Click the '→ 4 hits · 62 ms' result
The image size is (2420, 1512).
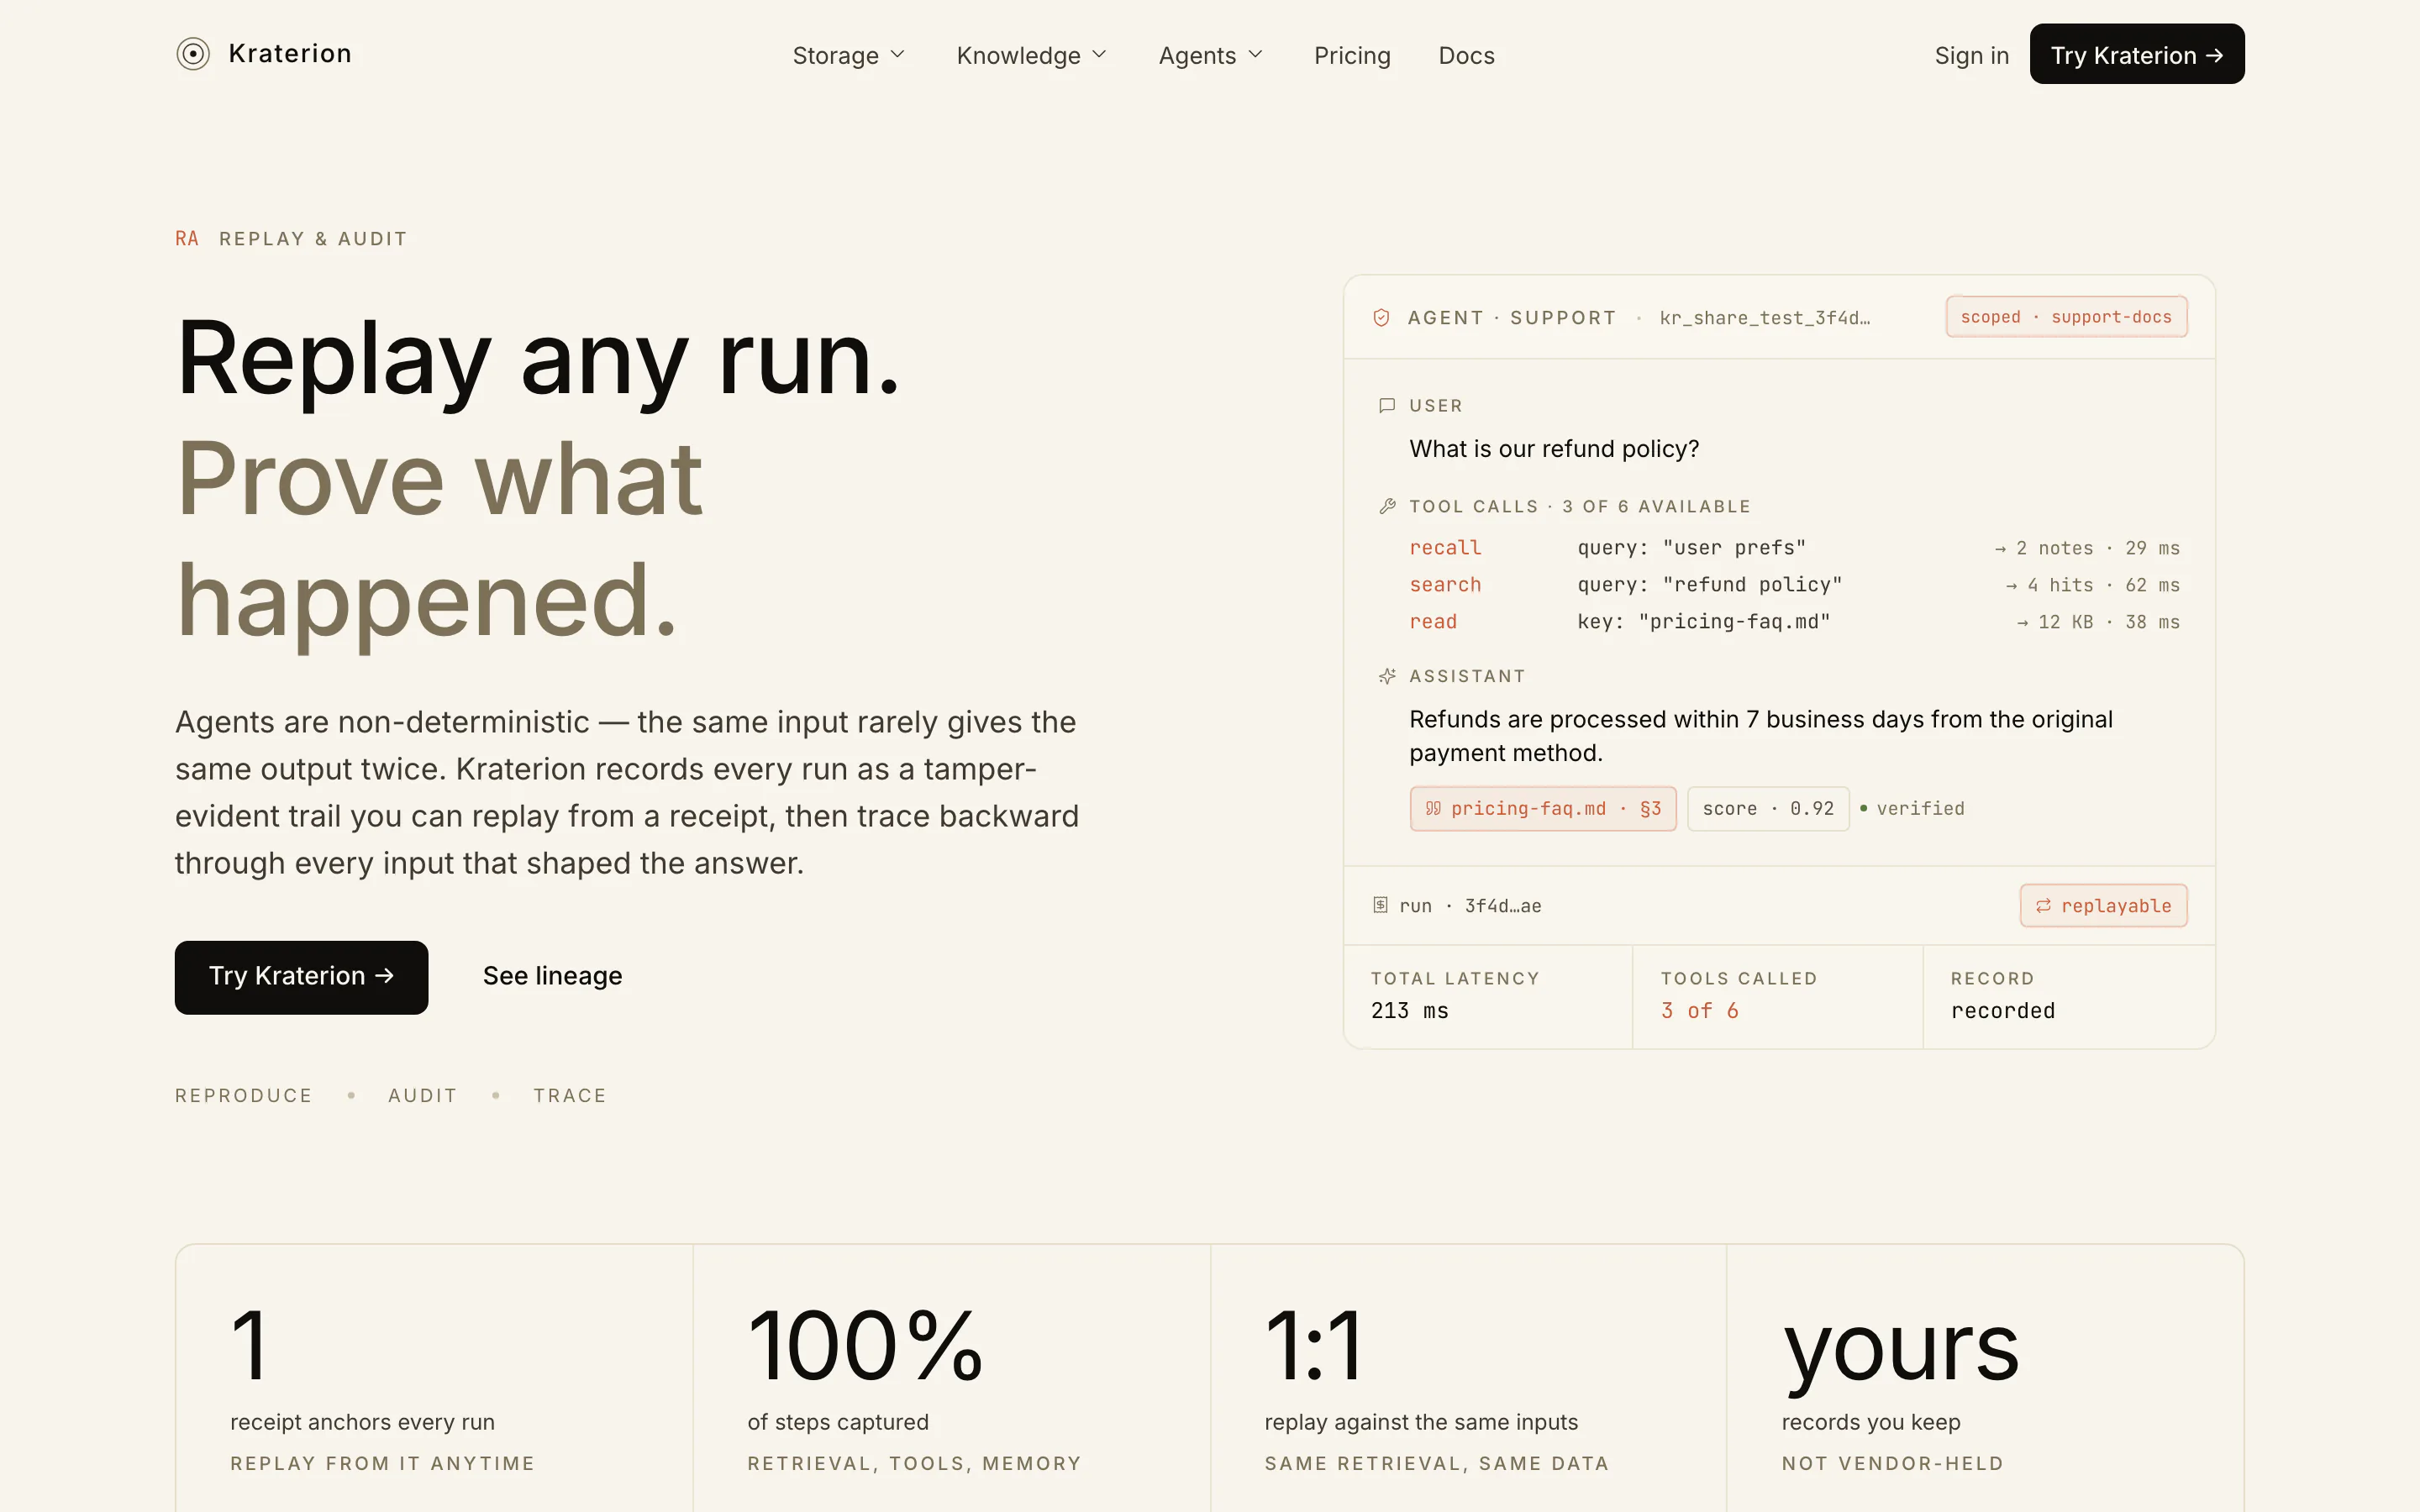coord(2092,585)
